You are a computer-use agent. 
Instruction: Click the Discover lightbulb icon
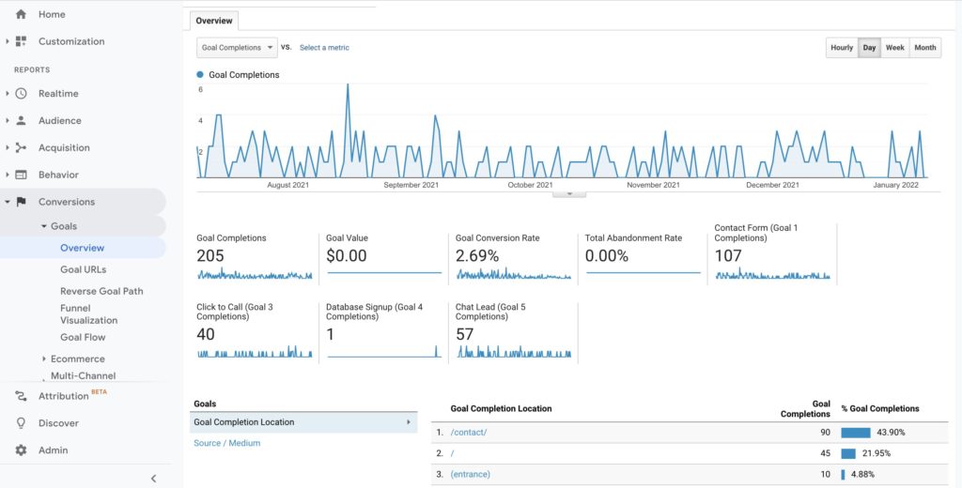click(21, 423)
